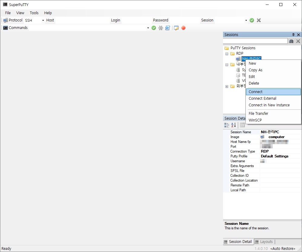Open the Commands history dropdown arrow

(148, 28)
